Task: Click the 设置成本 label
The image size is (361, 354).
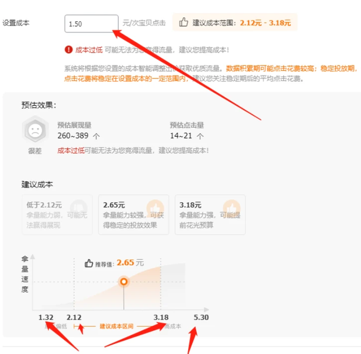Action: pyautogui.click(x=16, y=23)
